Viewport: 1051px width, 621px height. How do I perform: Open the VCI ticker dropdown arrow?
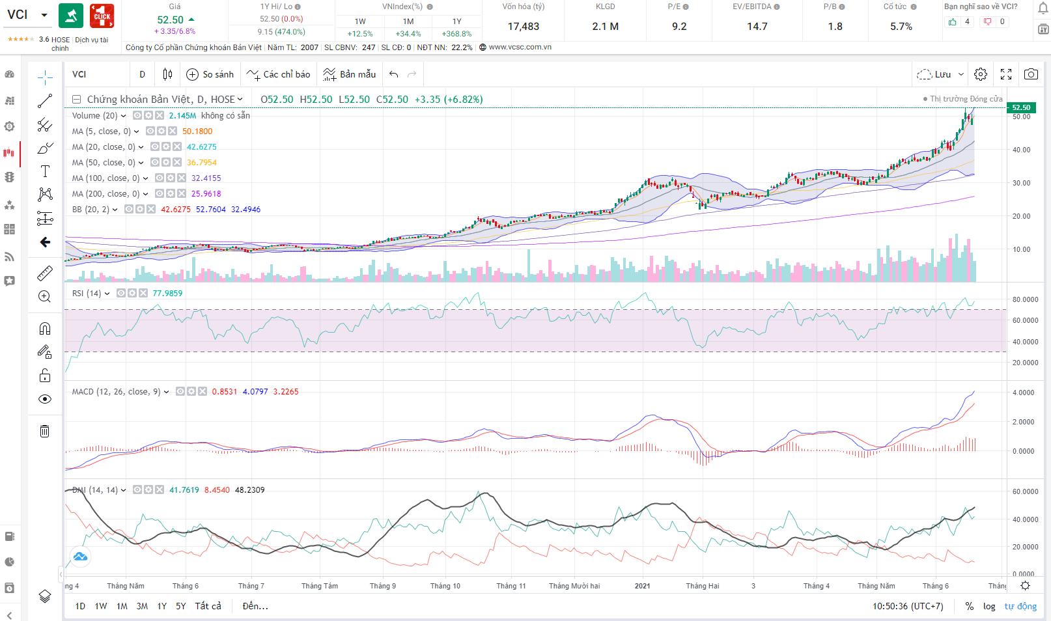pyautogui.click(x=44, y=15)
